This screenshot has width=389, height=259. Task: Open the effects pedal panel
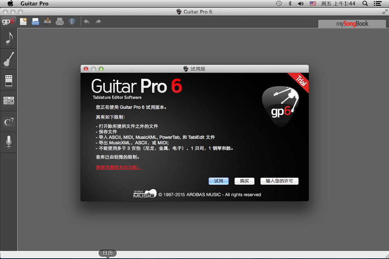click(9, 80)
